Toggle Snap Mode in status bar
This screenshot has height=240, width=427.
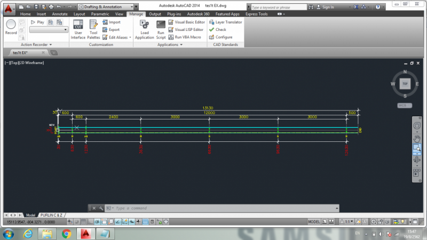click(x=76, y=222)
